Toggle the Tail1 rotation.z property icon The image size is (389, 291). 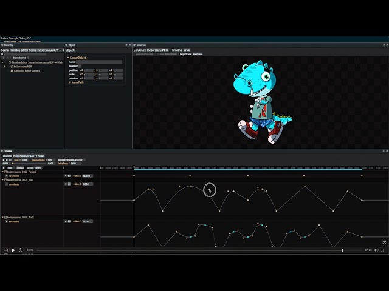pos(7,184)
